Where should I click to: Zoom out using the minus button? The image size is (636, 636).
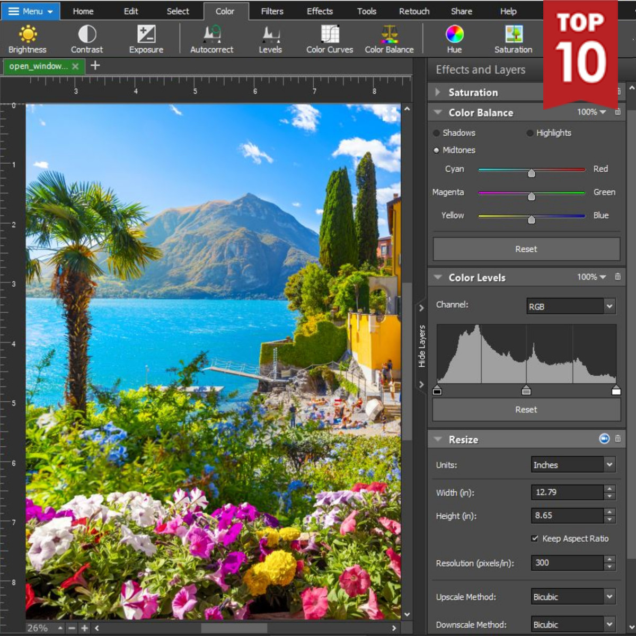(72, 628)
